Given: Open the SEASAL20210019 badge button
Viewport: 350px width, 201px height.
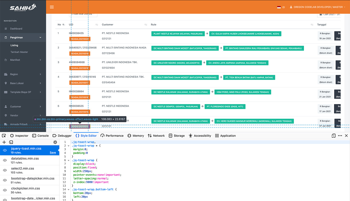Looking at the screenshot, I should pos(80,53).
